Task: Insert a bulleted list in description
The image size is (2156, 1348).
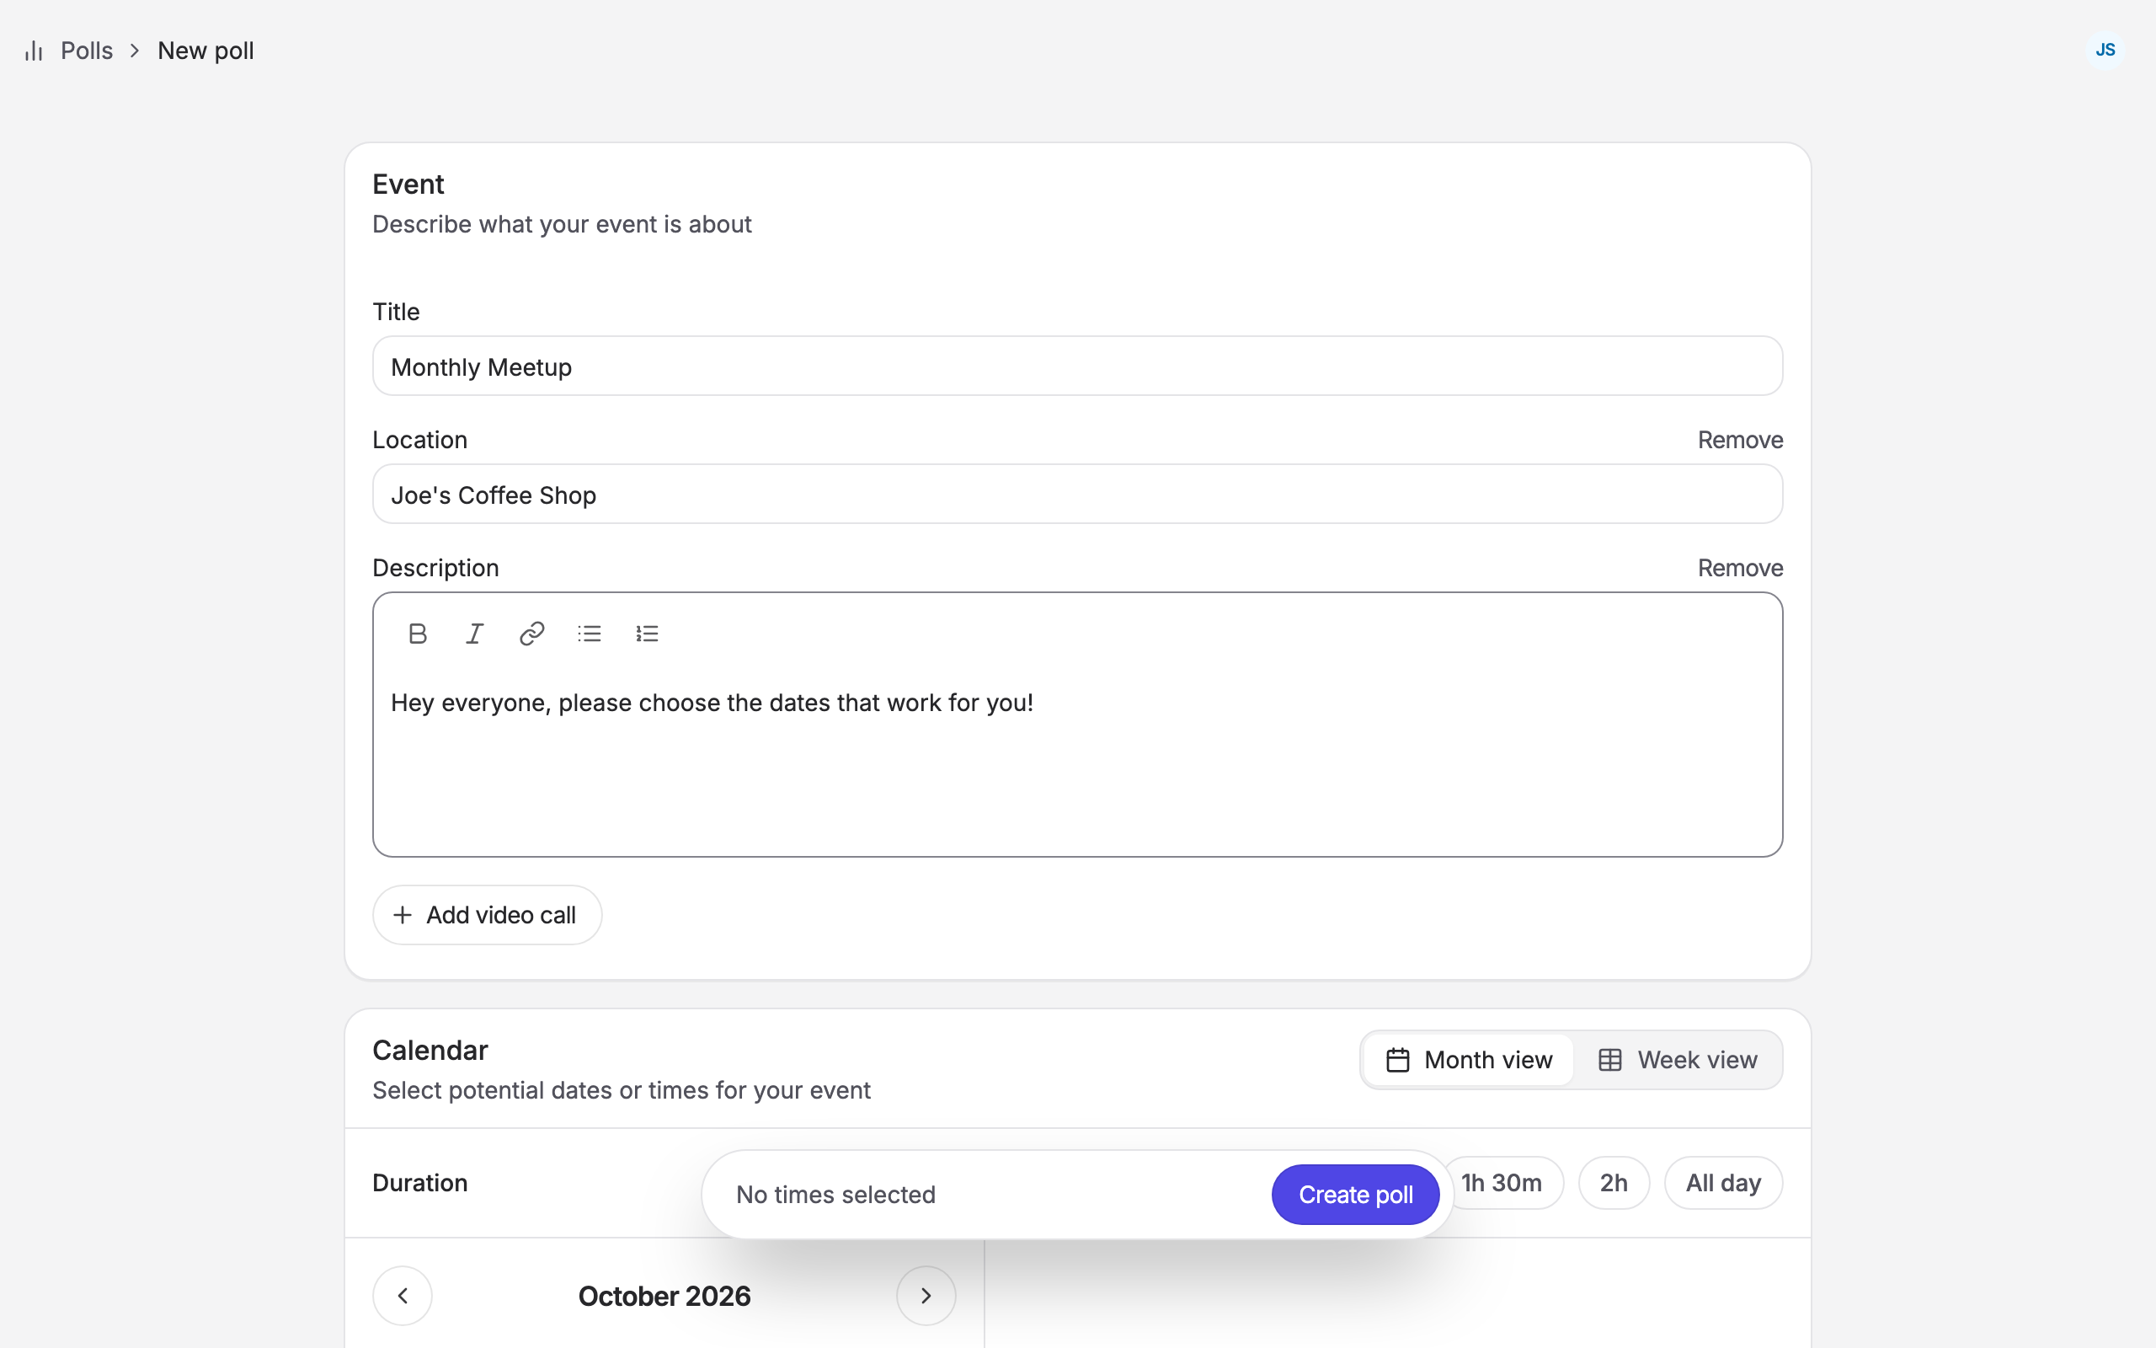Action: coord(589,634)
